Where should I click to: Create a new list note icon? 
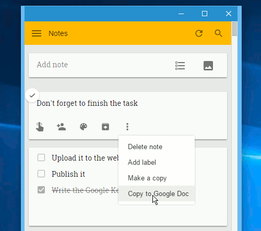[180, 66]
